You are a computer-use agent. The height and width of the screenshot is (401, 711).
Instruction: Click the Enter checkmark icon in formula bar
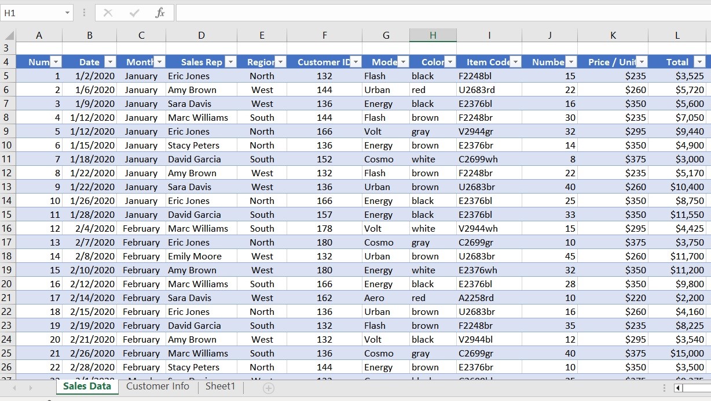coord(134,13)
